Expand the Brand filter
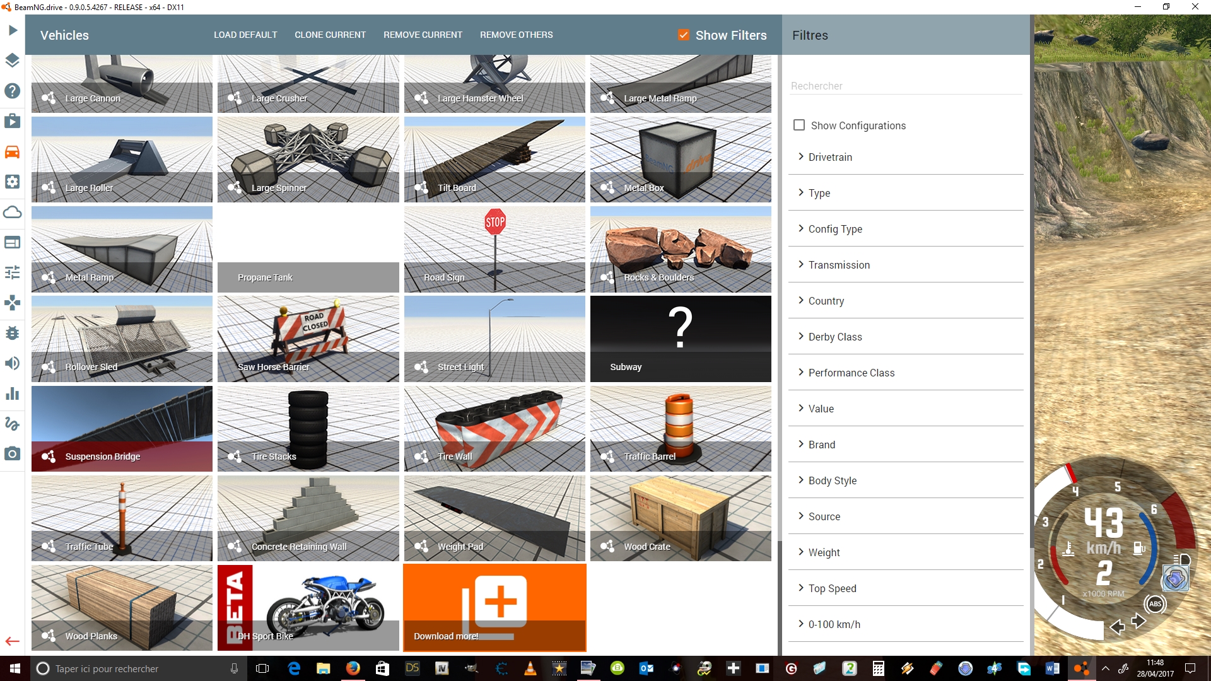The width and height of the screenshot is (1211, 681). [906, 445]
